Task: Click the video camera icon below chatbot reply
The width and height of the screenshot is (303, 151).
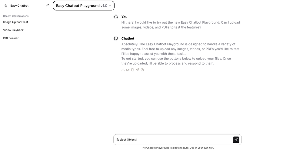Action: tap(128, 70)
